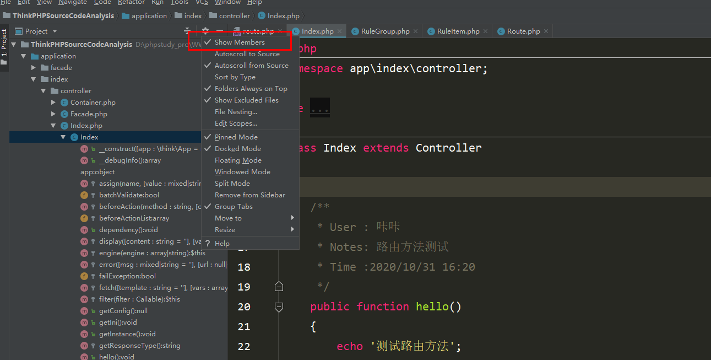The image size is (711, 360).
Task: Click the Project panel gear settings icon
Action: 205,31
